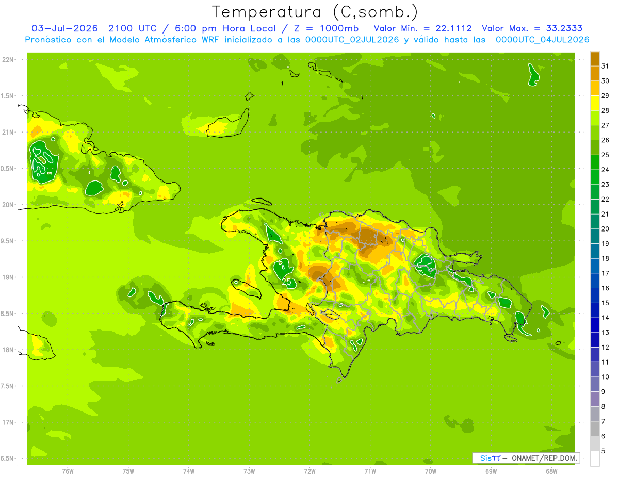Click the "20N" latitude axis label
This screenshot has width=619, height=478.
(8, 205)
